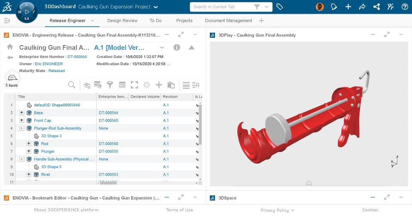Toggle the eye visibility icon in the toolbar
This screenshot has height=216, width=412.
(87, 85)
